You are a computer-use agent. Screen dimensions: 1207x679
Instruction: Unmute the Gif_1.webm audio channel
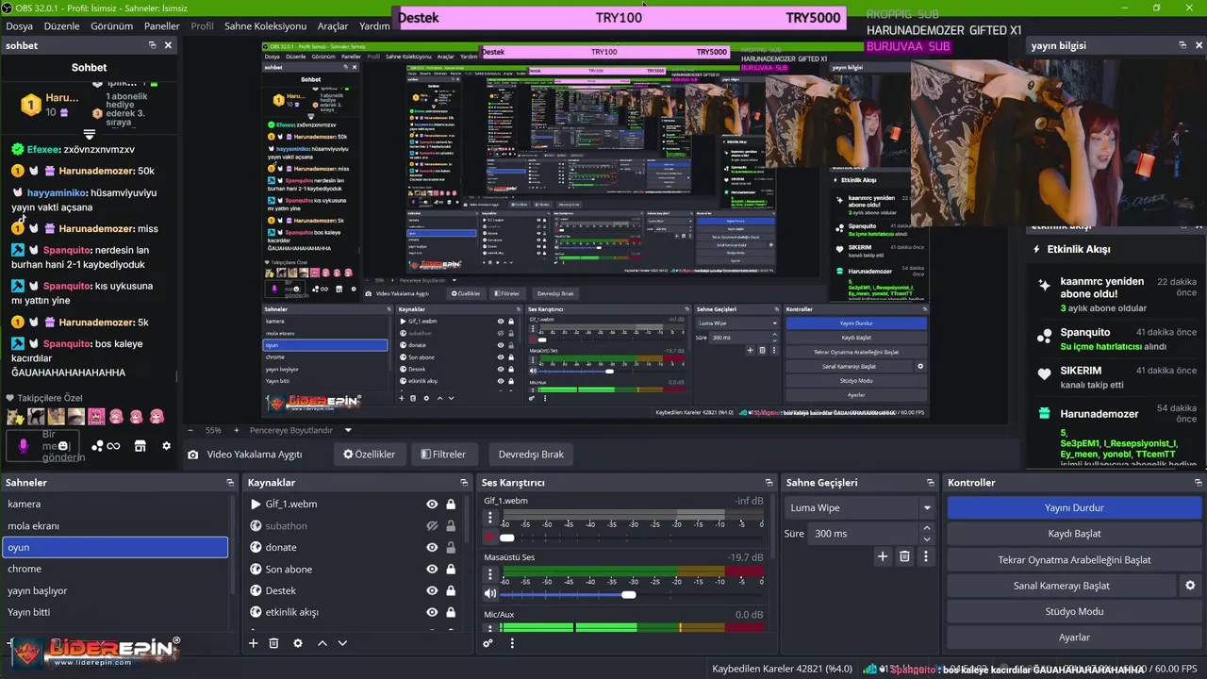click(x=489, y=538)
